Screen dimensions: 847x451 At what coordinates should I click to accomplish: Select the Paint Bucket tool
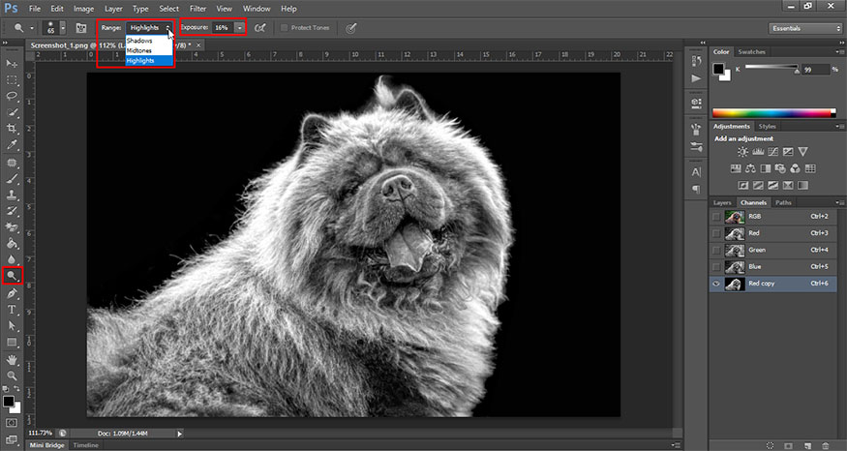coord(12,244)
